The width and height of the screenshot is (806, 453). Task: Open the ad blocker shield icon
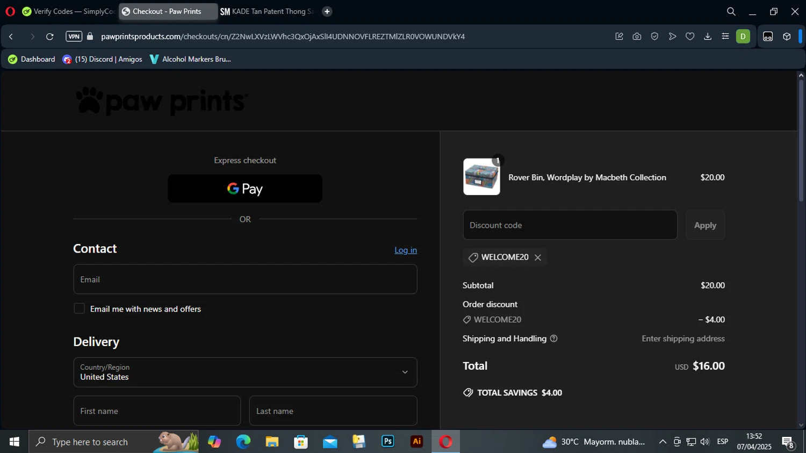(654, 37)
